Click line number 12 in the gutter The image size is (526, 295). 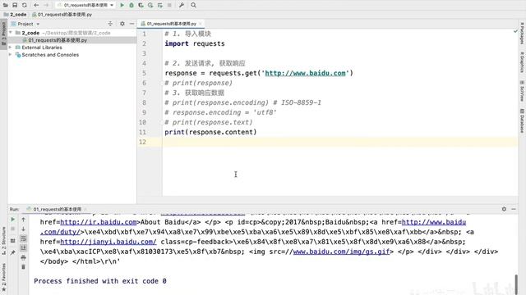[142, 142]
